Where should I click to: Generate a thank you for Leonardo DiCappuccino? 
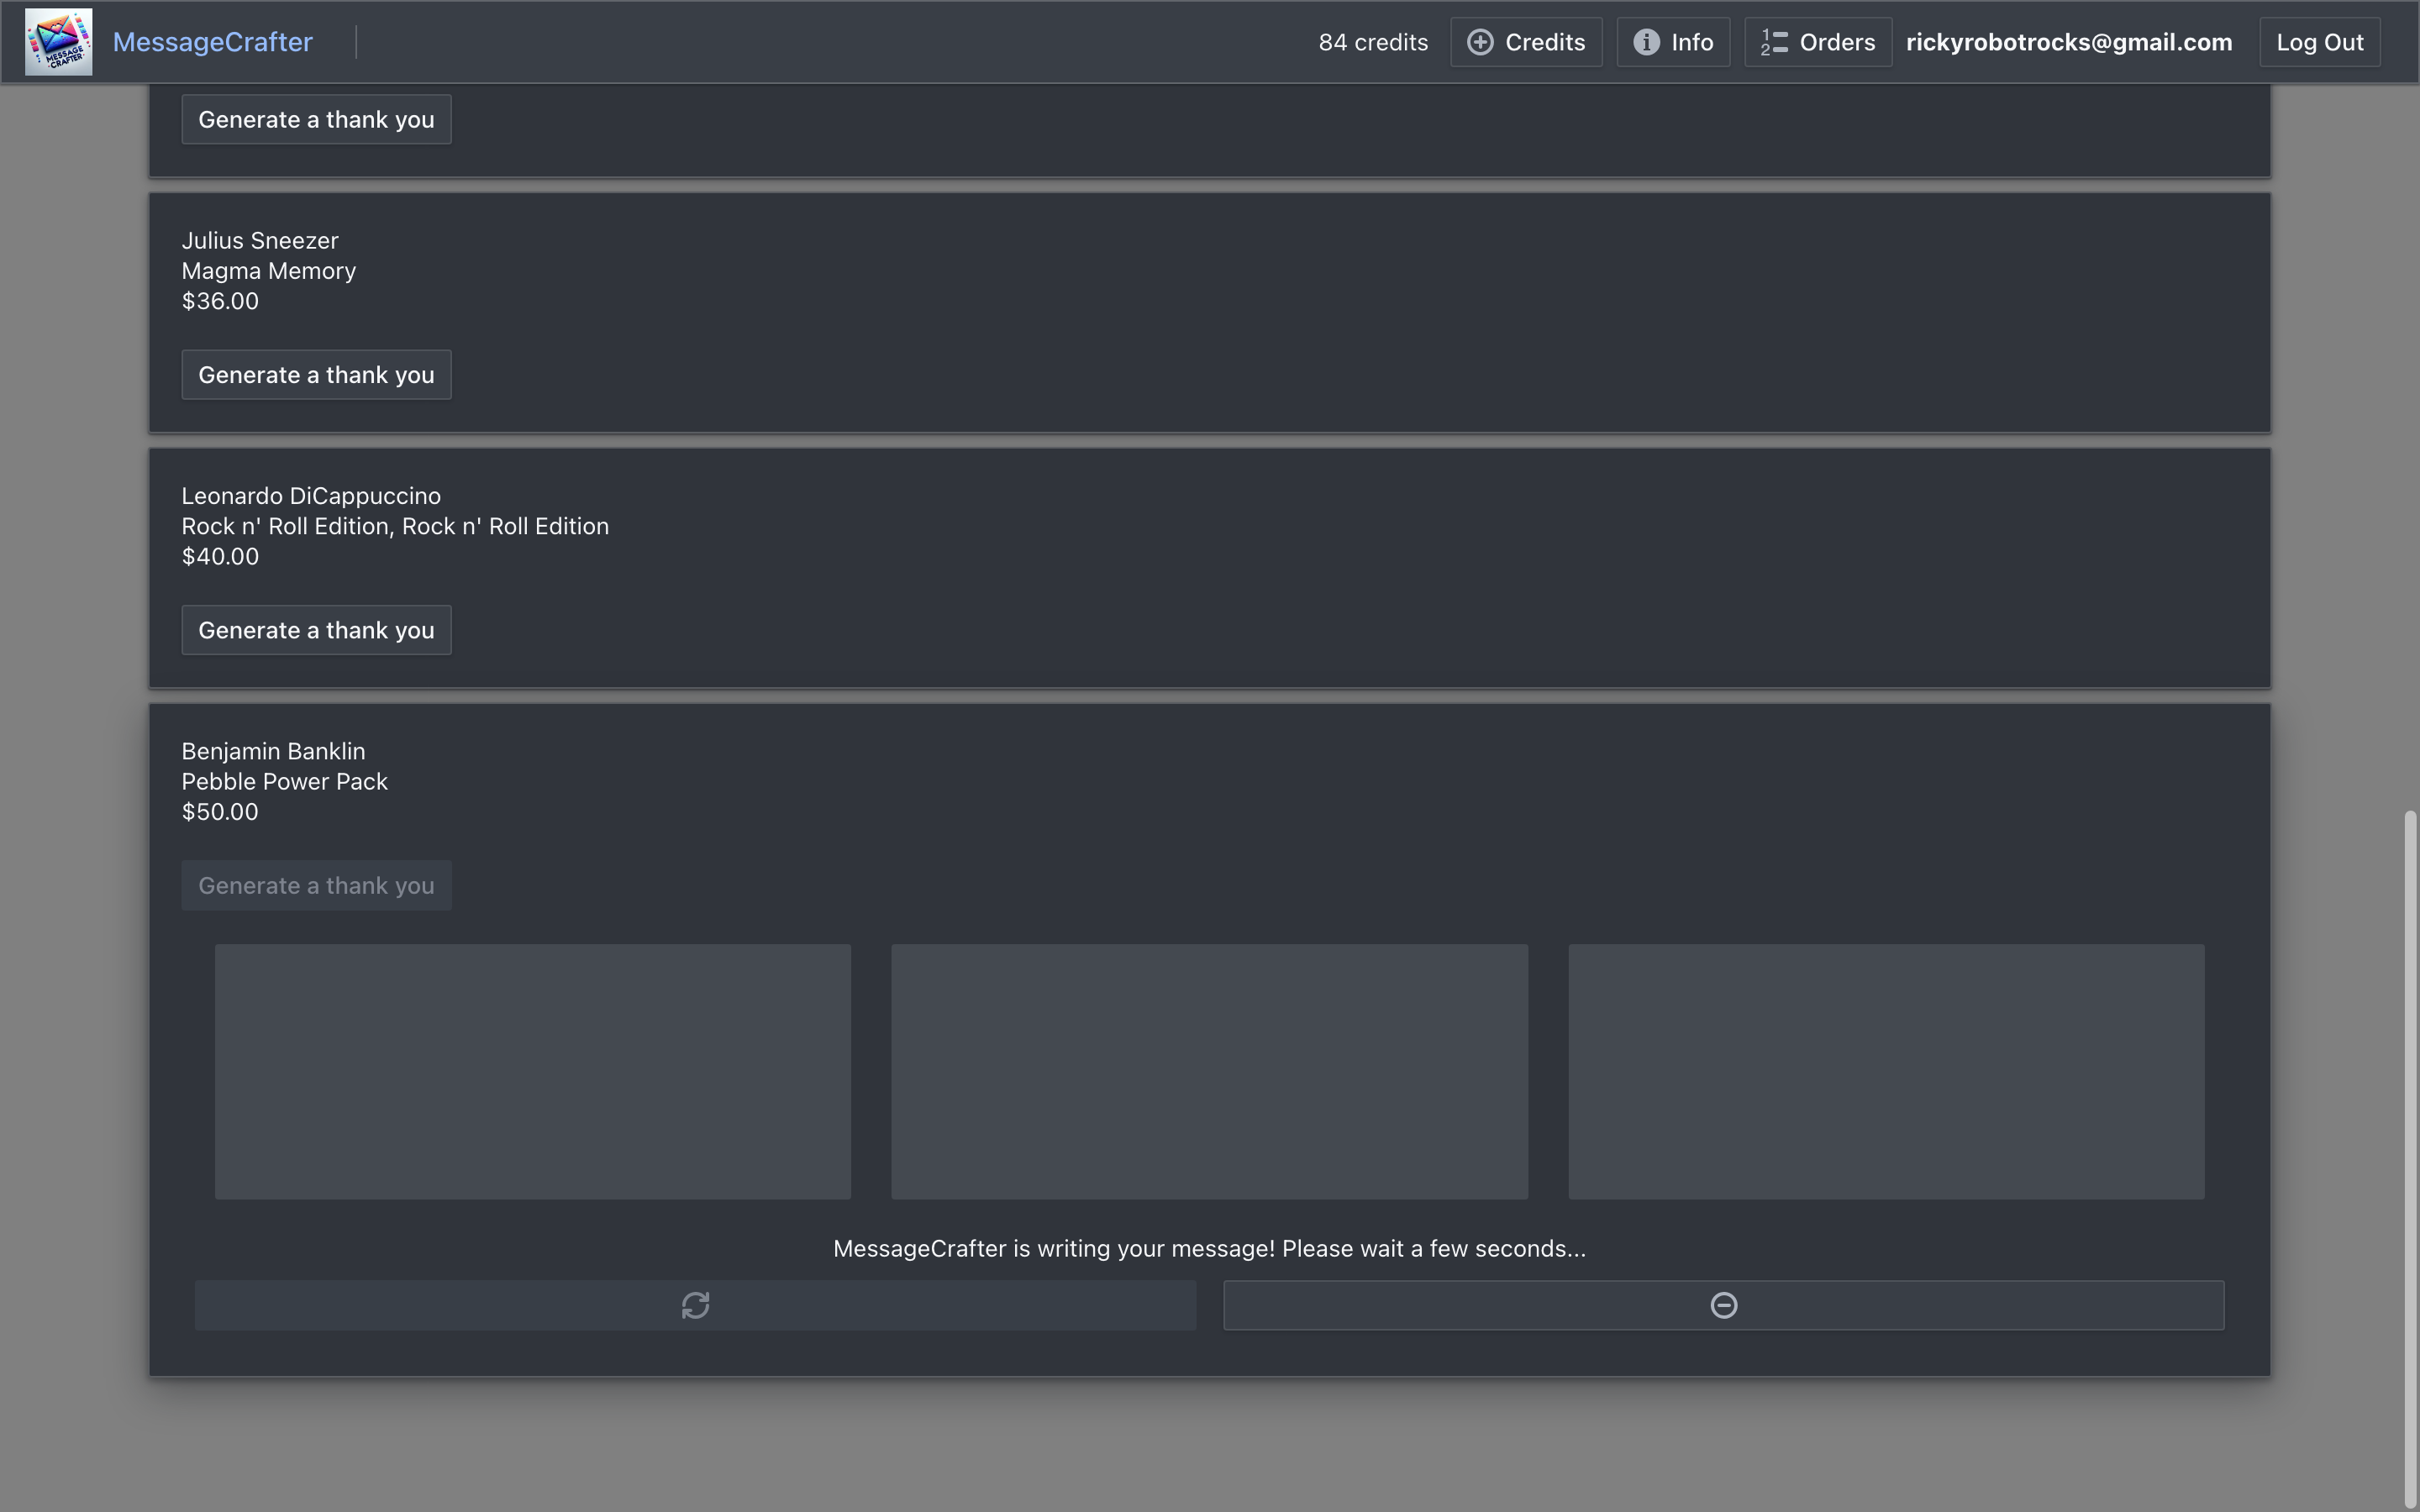pos(316,630)
